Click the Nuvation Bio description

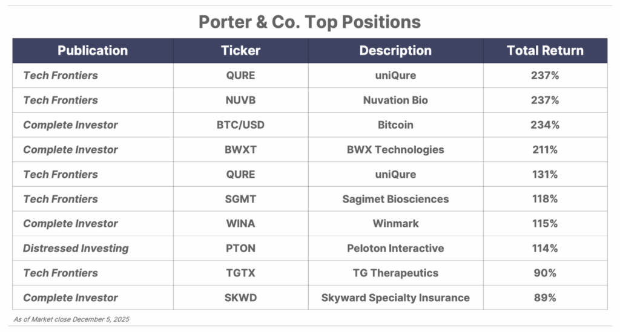[x=395, y=100]
